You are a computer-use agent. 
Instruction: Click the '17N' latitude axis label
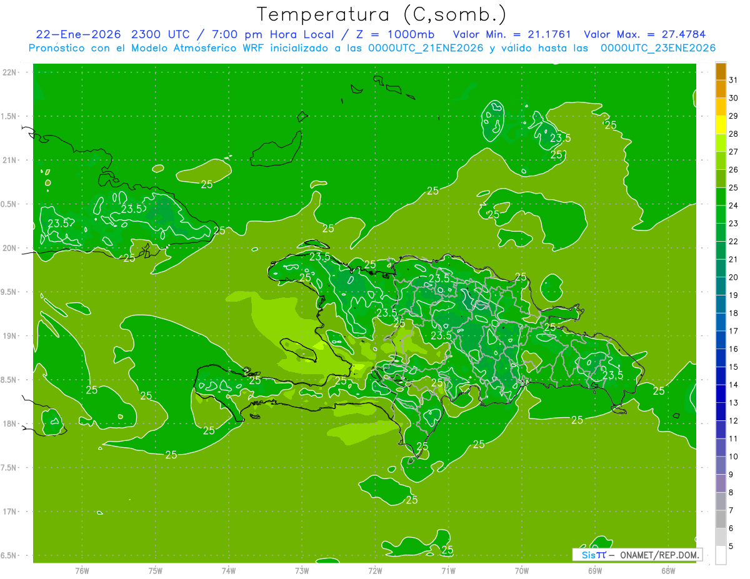point(10,512)
